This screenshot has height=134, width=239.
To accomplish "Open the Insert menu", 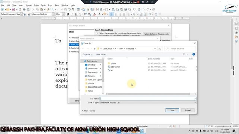I will coord(21,5).
